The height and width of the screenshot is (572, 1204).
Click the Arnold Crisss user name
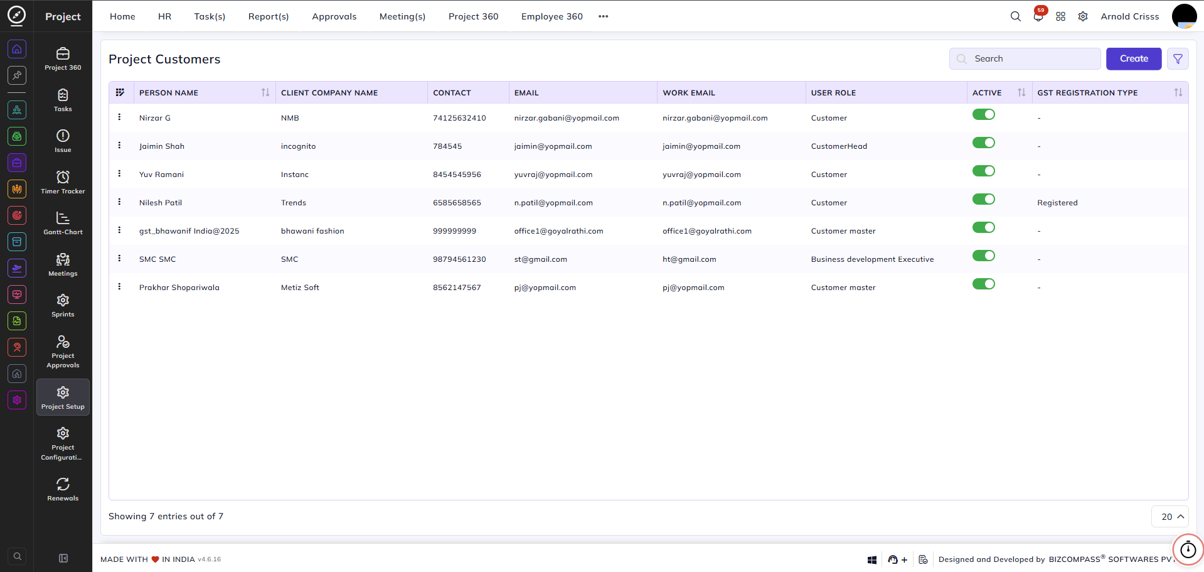(x=1130, y=16)
